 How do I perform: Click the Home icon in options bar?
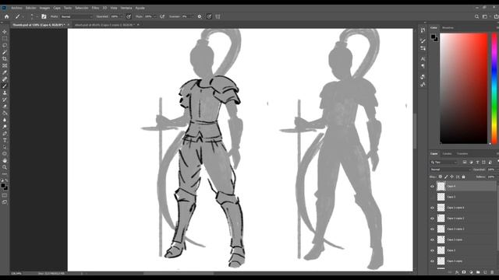tap(7, 16)
